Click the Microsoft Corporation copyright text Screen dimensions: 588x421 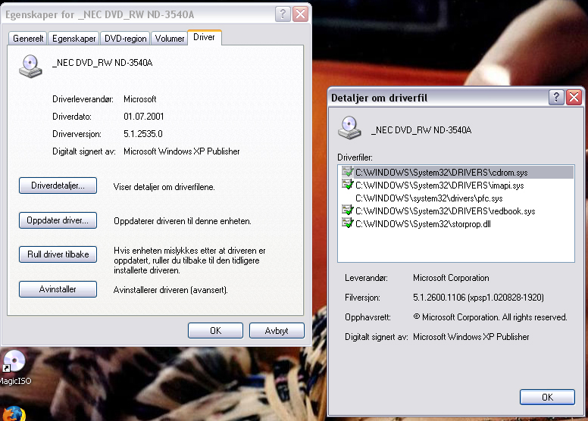pyautogui.click(x=489, y=317)
